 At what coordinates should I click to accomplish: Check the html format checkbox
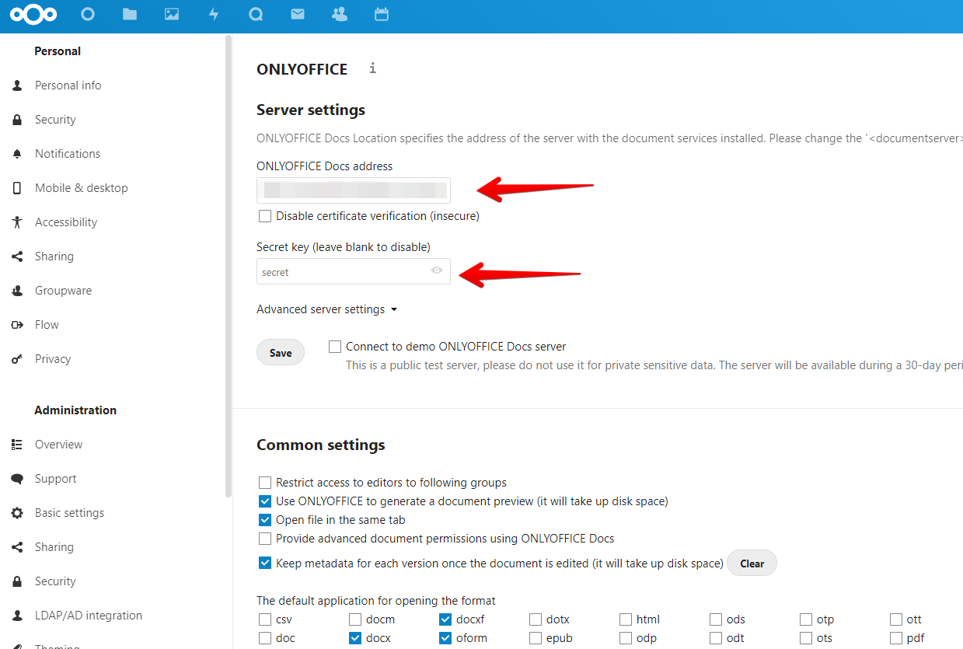(x=626, y=619)
